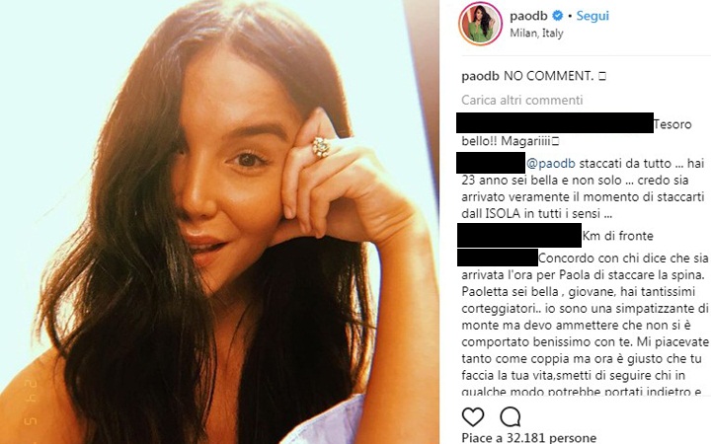Screen dimensions: 711x444
Task: View likes list Piace a 32.181 persone
Action: click(x=528, y=438)
